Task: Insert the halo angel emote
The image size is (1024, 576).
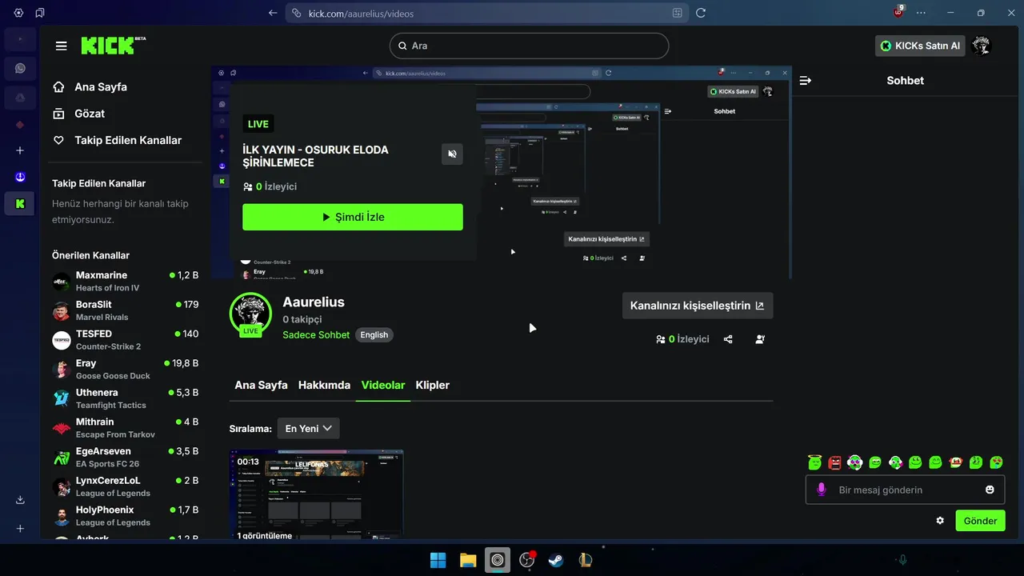Action: (815, 462)
